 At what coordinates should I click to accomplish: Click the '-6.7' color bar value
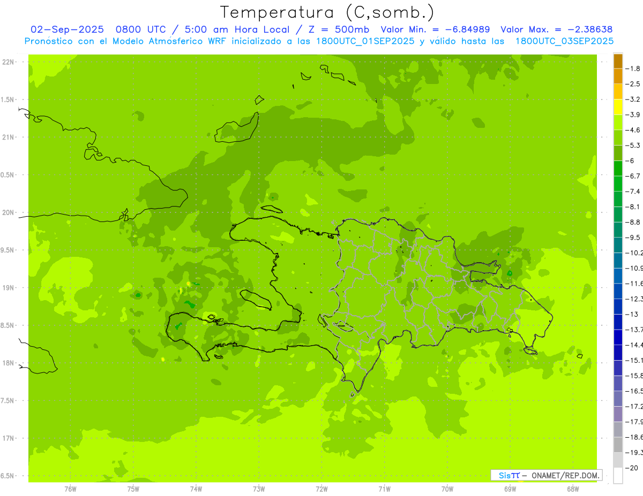[x=633, y=176]
